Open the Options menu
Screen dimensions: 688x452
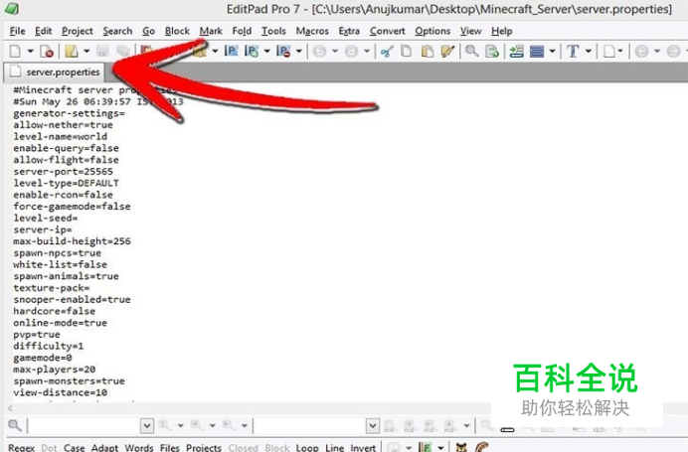pos(432,31)
